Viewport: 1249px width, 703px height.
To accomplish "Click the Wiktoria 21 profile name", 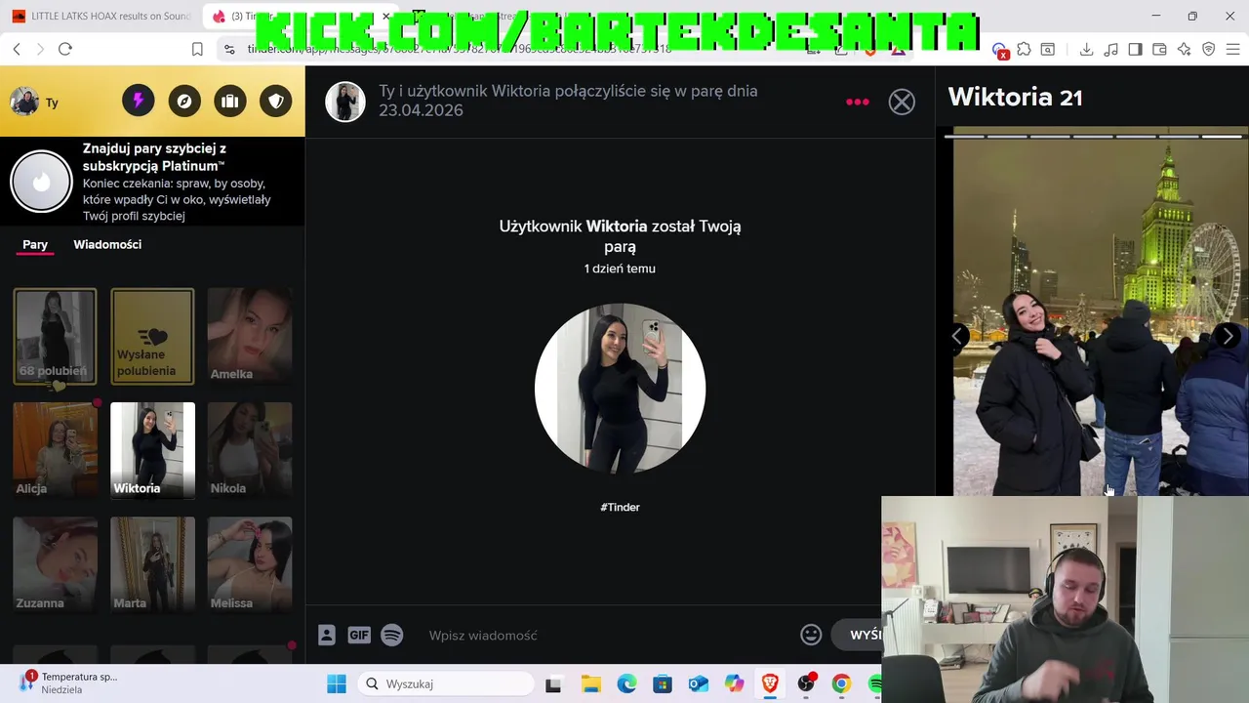I will 1015,97.
